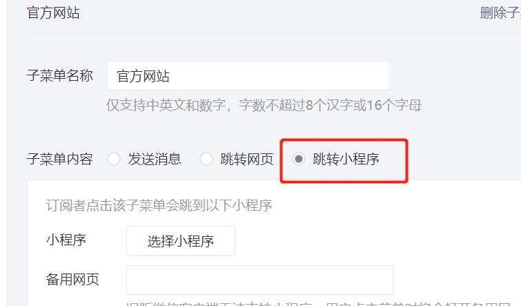Image resolution: width=521 pixels, height=306 pixels.
Task: Select the 跳转网页 radio button
Action: coord(206,159)
